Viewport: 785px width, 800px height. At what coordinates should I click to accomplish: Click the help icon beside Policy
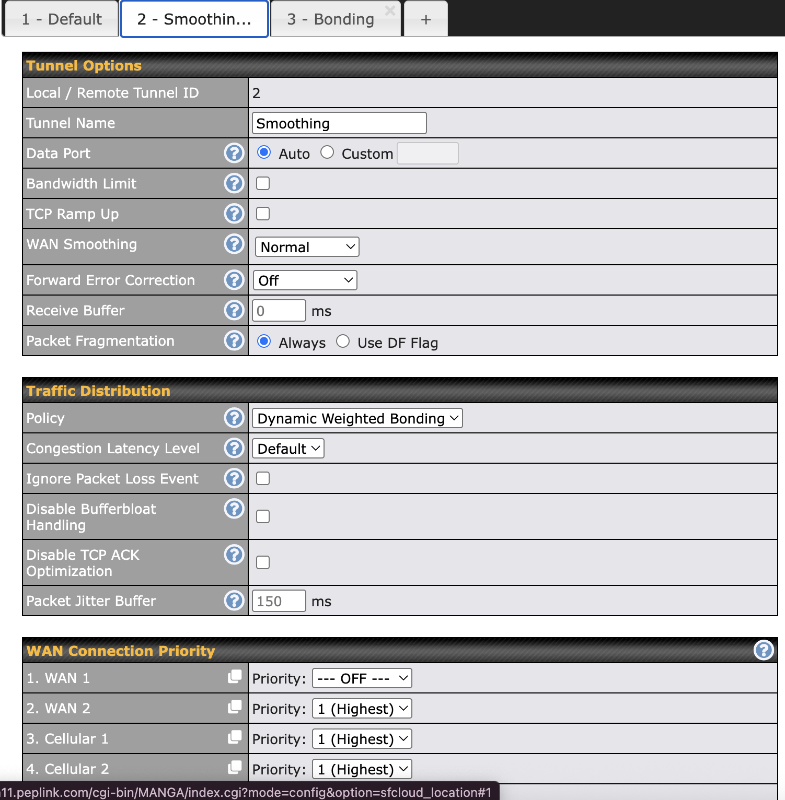(x=234, y=418)
